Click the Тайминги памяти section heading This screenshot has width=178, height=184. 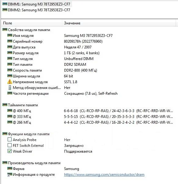(x=23, y=105)
